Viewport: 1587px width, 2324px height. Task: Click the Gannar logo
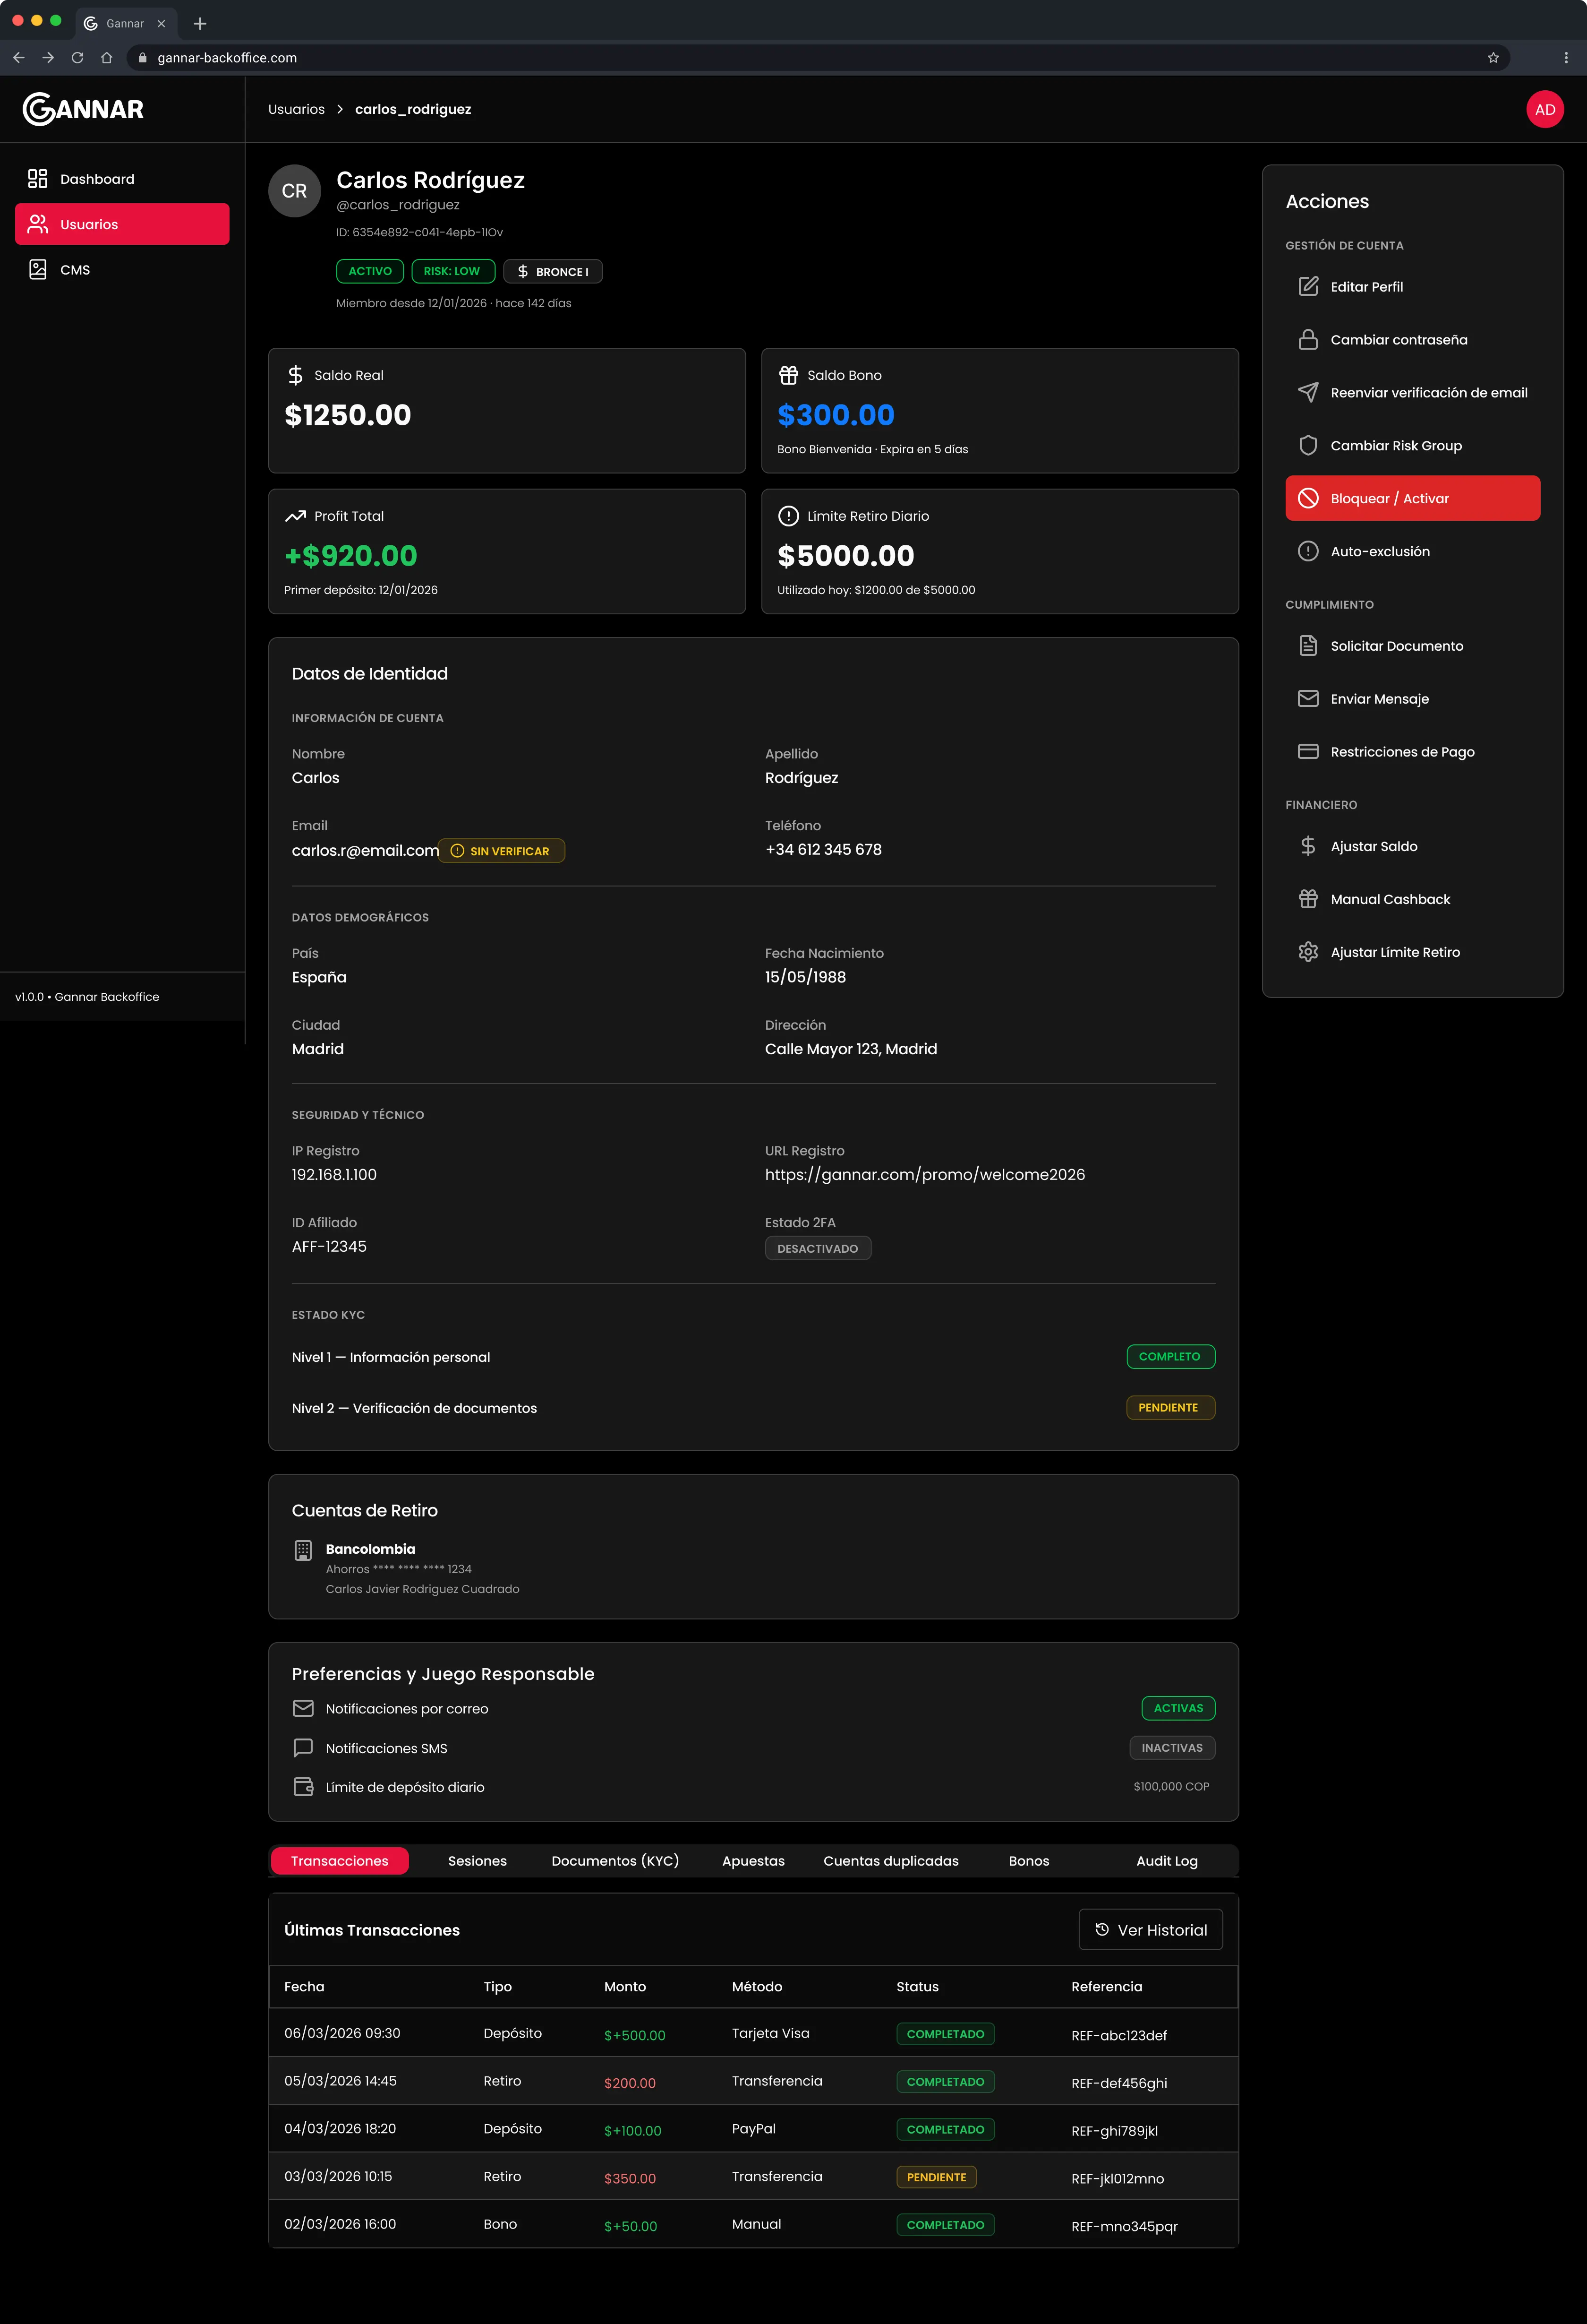coord(83,109)
